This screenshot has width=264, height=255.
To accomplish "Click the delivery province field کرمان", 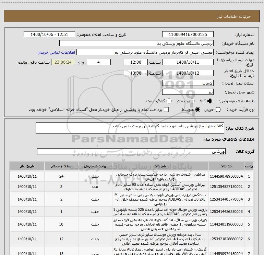I will pyautogui.click(x=188, y=83).
